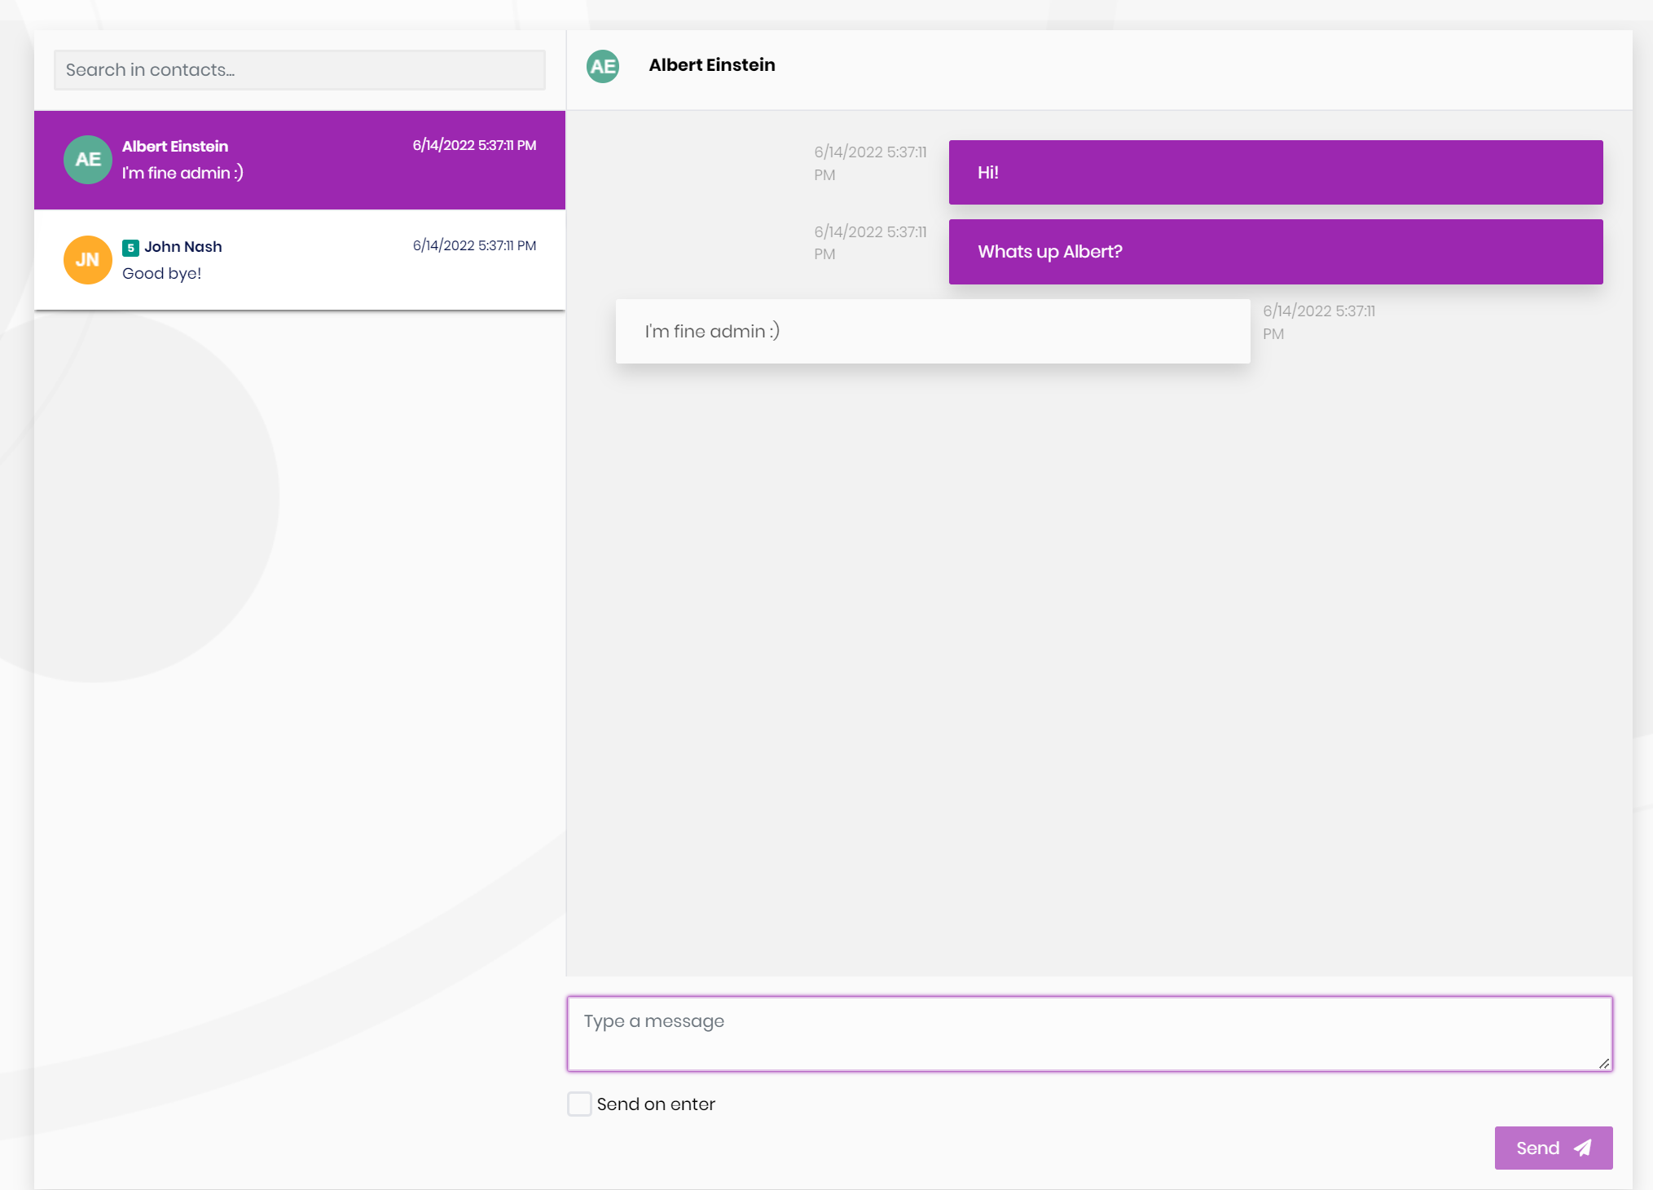Click the AE avatar in chat header

tap(603, 66)
